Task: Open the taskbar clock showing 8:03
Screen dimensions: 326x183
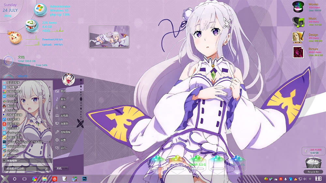Action: pyautogui.click(x=318, y=179)
